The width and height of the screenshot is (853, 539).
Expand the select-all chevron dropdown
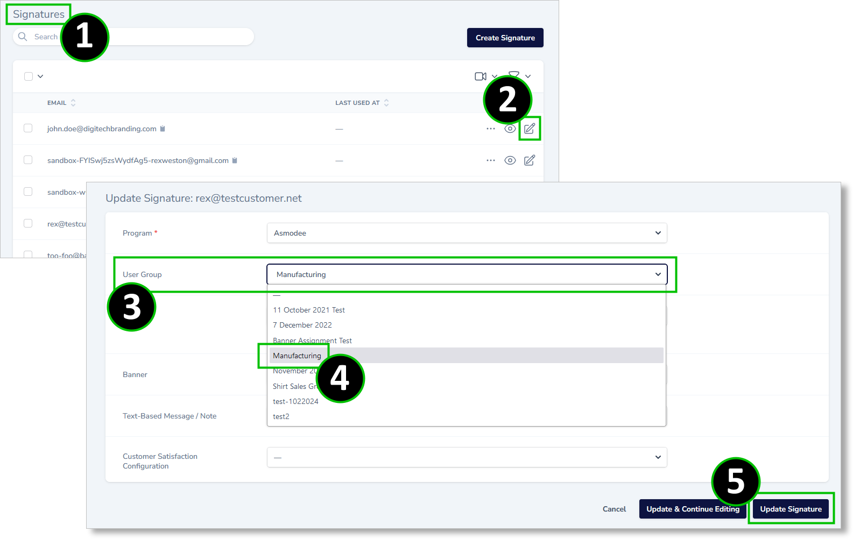tap(40, 76)
